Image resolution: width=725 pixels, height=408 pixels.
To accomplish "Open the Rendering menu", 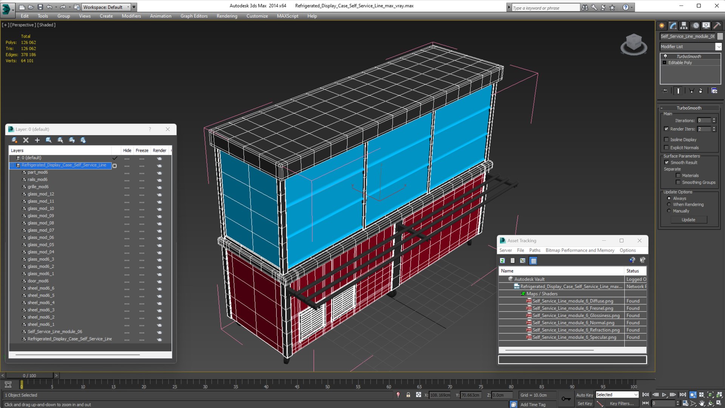I will click(227, 16).
